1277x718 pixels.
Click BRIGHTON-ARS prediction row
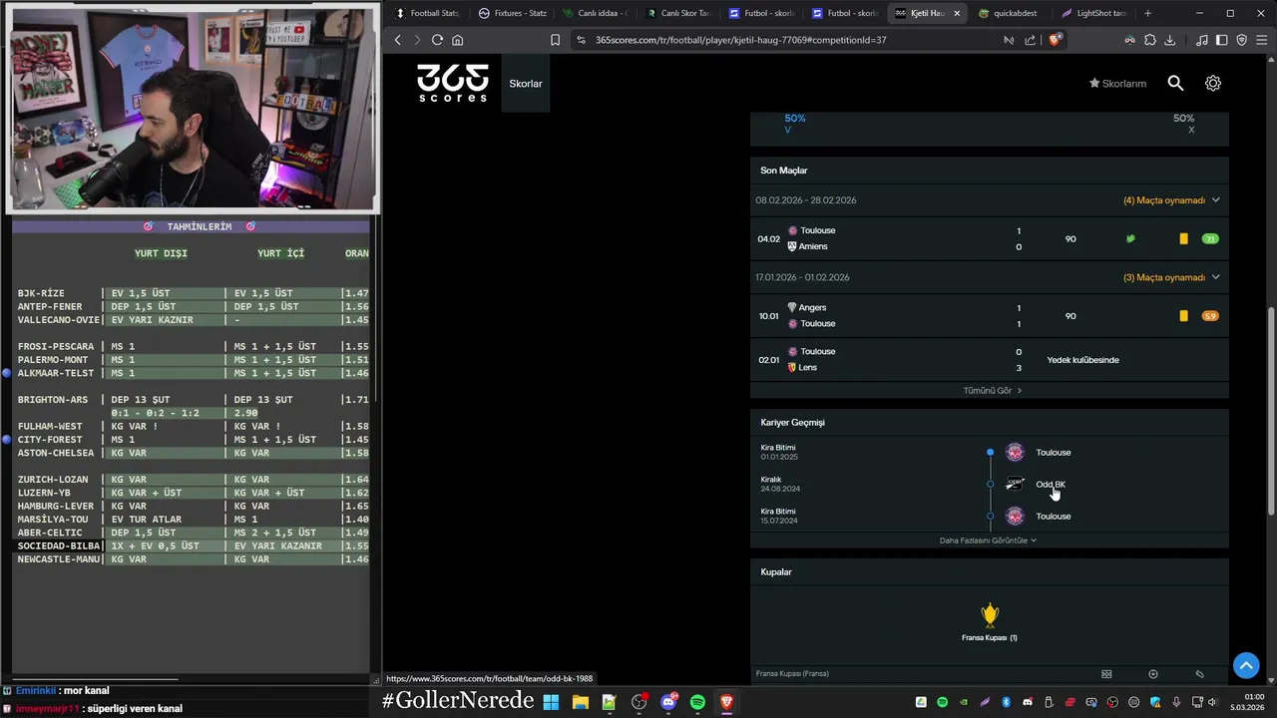pyautogui.click(x=193, y=399)
